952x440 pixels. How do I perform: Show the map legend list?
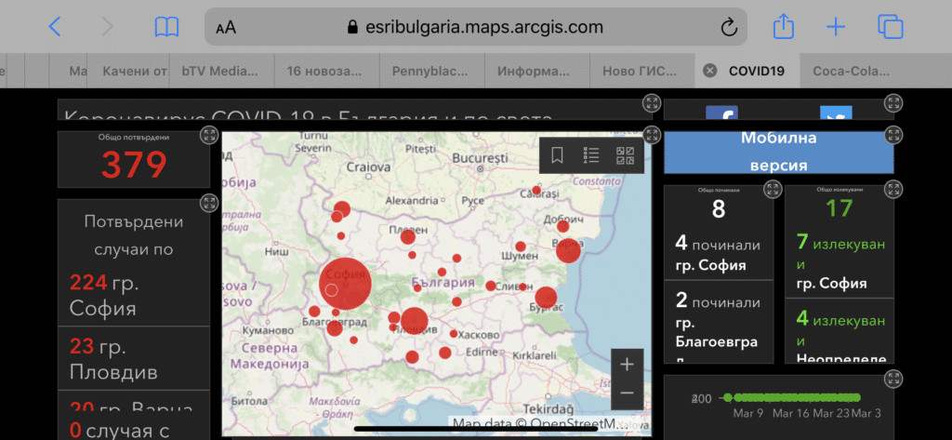point(591,155)
